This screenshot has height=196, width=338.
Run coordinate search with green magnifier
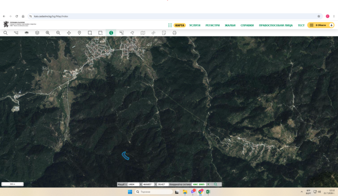(x=215, y=184)
